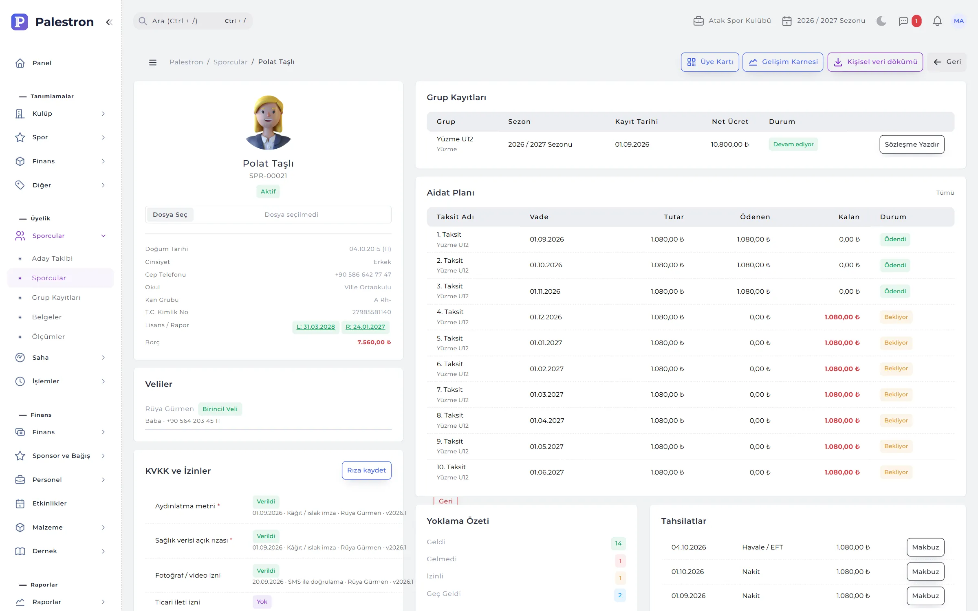Screen dimensions: 978x611
Task: Open the season calendar icon
Action: (787, 21)
